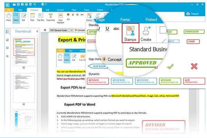Click the Undo arrow in the title bar
207x138 pixels.
point(34,4)
